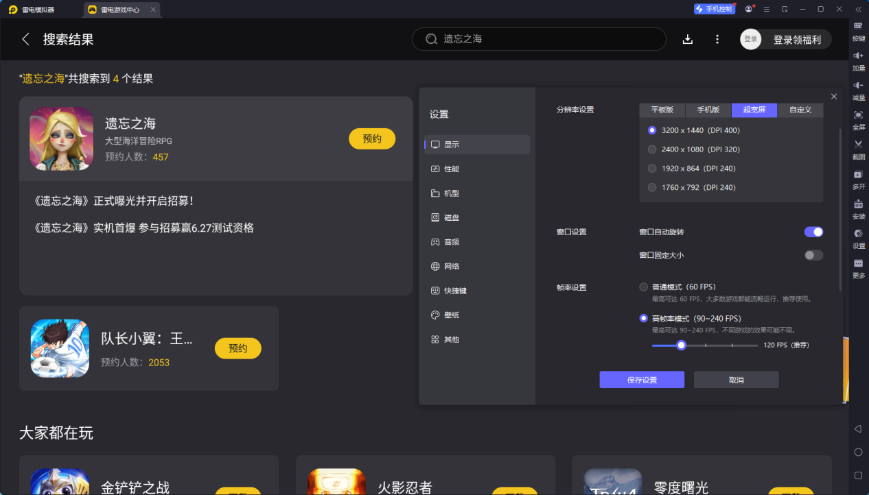Open the user account icon in the title bar
This screenshot has height=495, width=869.
tap(748, 9)
